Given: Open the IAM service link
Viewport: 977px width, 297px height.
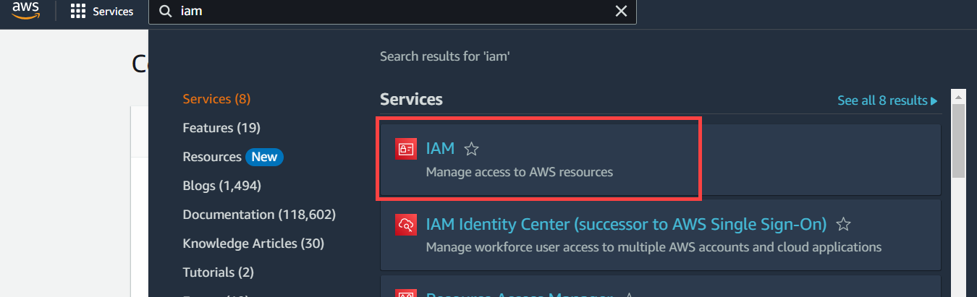Looking at the screenshot, I should pos(440,149).
